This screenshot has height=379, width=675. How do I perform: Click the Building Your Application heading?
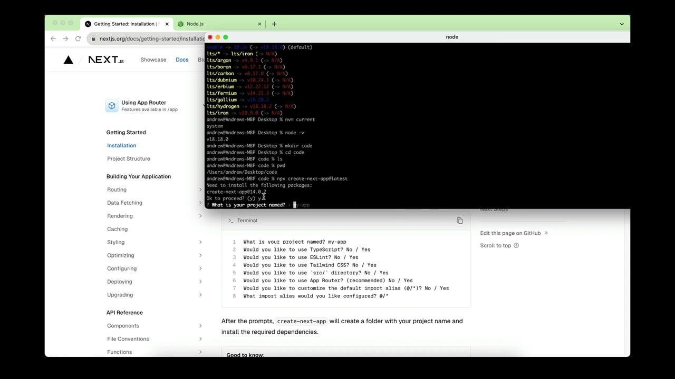coord(139,176)
